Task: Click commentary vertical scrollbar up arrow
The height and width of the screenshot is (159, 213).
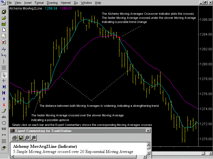Action: (148, 144)
